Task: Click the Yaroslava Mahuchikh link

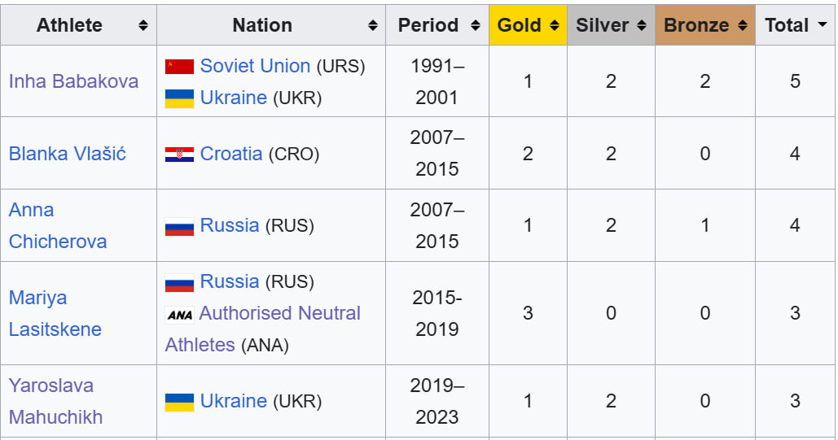Action: pos(55,402)
